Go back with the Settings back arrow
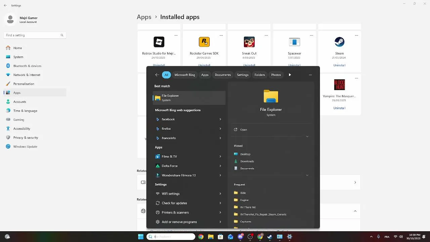This screenshot has width=430, height=242. tap(5, 6)
